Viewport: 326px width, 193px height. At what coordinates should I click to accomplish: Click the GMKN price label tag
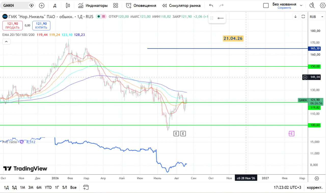[303, 100]
